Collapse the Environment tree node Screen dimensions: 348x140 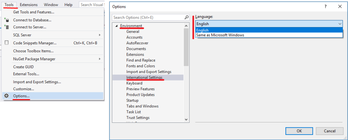tap(117, 26)
